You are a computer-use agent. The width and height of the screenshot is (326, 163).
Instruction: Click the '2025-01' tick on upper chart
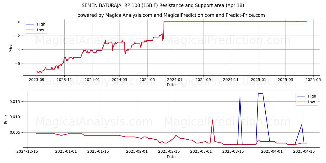258,80
